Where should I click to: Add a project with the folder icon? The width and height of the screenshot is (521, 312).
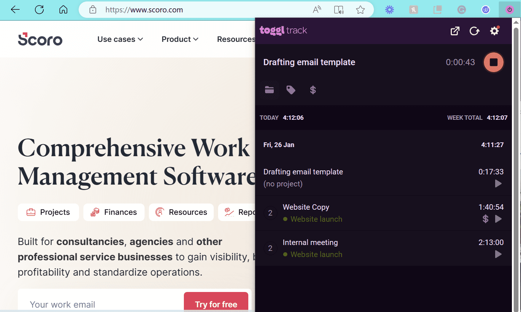click(x=269, y=90)
